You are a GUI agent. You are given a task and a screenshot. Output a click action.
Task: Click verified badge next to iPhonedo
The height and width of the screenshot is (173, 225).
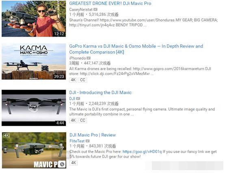89,58
